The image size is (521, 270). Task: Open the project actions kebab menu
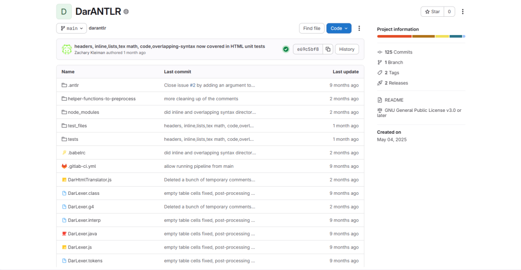(462, 12)
